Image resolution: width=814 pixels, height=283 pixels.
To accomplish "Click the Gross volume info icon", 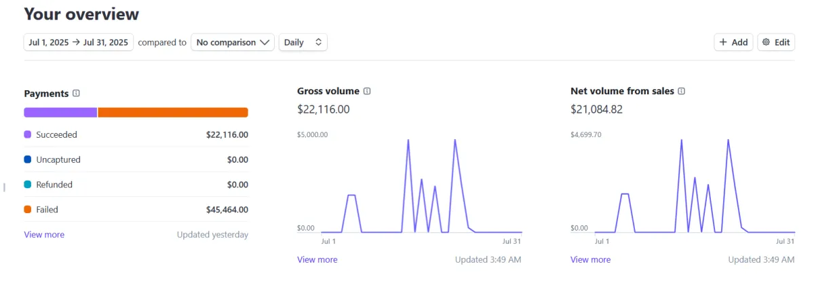I will click(367, 91).
